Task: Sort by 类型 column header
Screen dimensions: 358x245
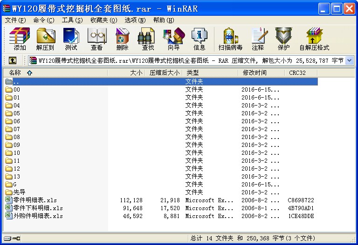Action: coord(210,73)
